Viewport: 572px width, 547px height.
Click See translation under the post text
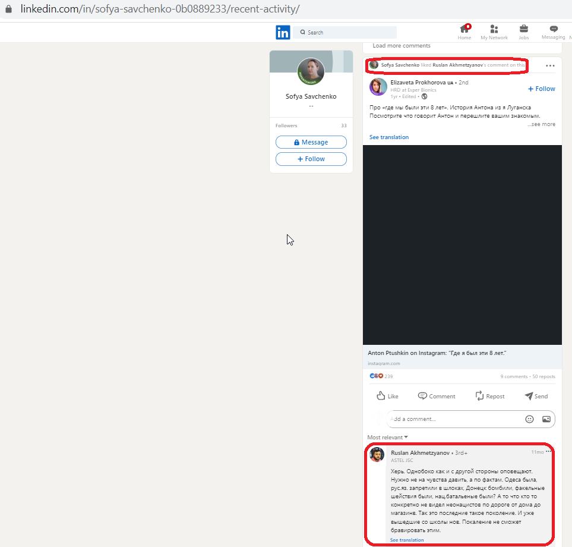(389, 137)
